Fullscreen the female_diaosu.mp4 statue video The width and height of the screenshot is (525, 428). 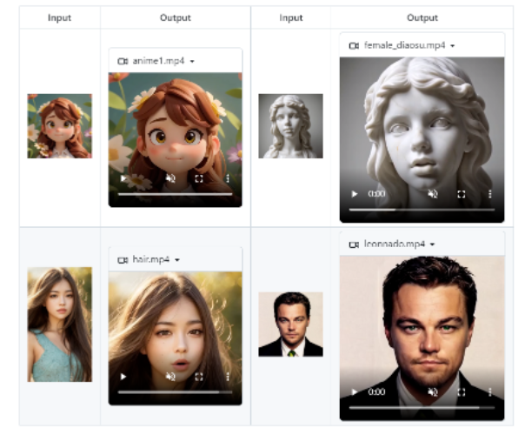tap(462, 194)
